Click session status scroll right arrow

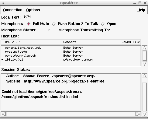[x=138, y=114]
